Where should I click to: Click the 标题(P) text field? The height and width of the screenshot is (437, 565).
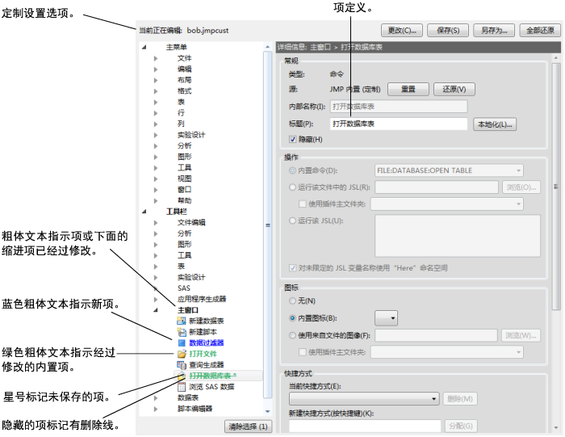click(x=399, y=124)
